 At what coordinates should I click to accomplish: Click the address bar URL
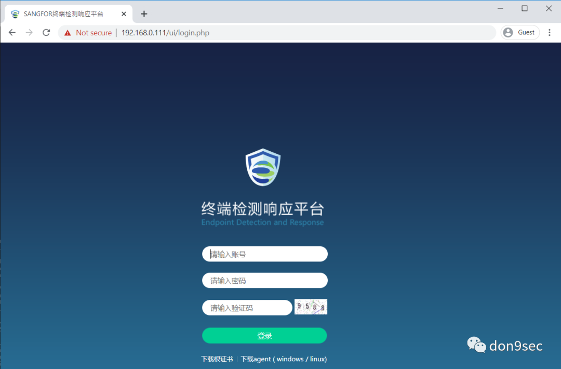pos(165,33)
